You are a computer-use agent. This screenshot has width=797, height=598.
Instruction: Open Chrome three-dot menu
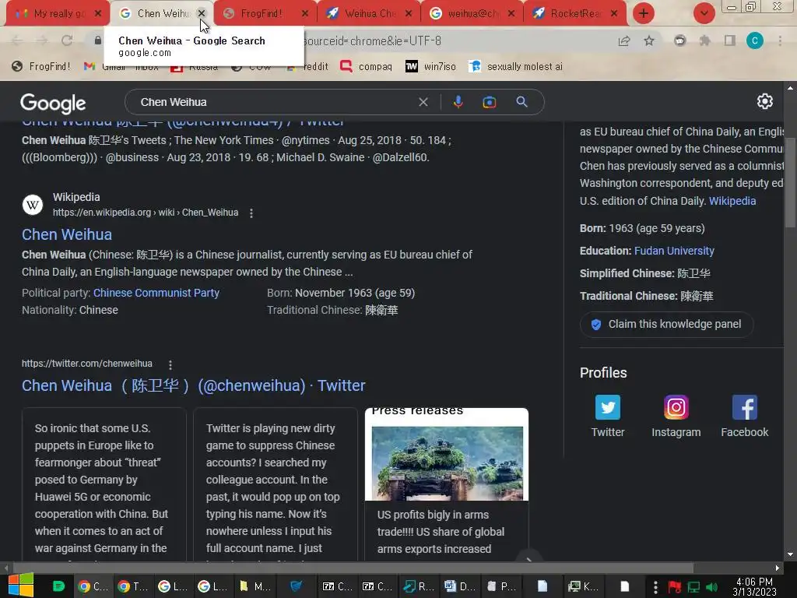780,40
